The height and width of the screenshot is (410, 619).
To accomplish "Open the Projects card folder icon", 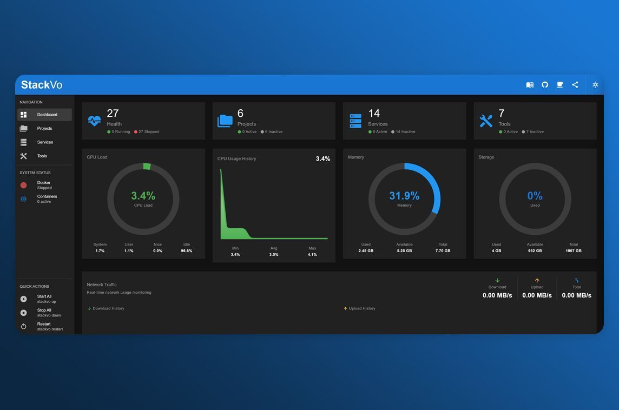I will (225, 121).
